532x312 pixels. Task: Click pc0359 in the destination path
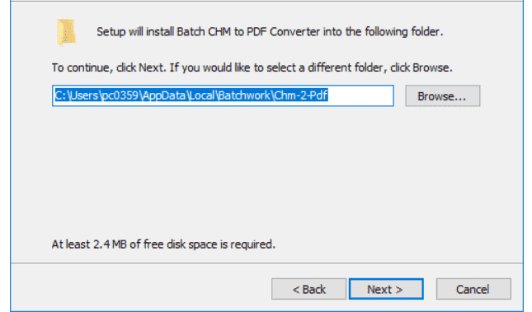(120, 95)
